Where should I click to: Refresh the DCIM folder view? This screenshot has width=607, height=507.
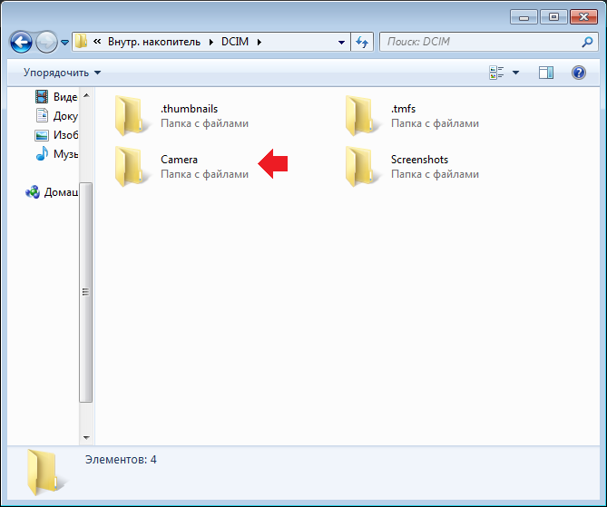click(x=362, y=42)
